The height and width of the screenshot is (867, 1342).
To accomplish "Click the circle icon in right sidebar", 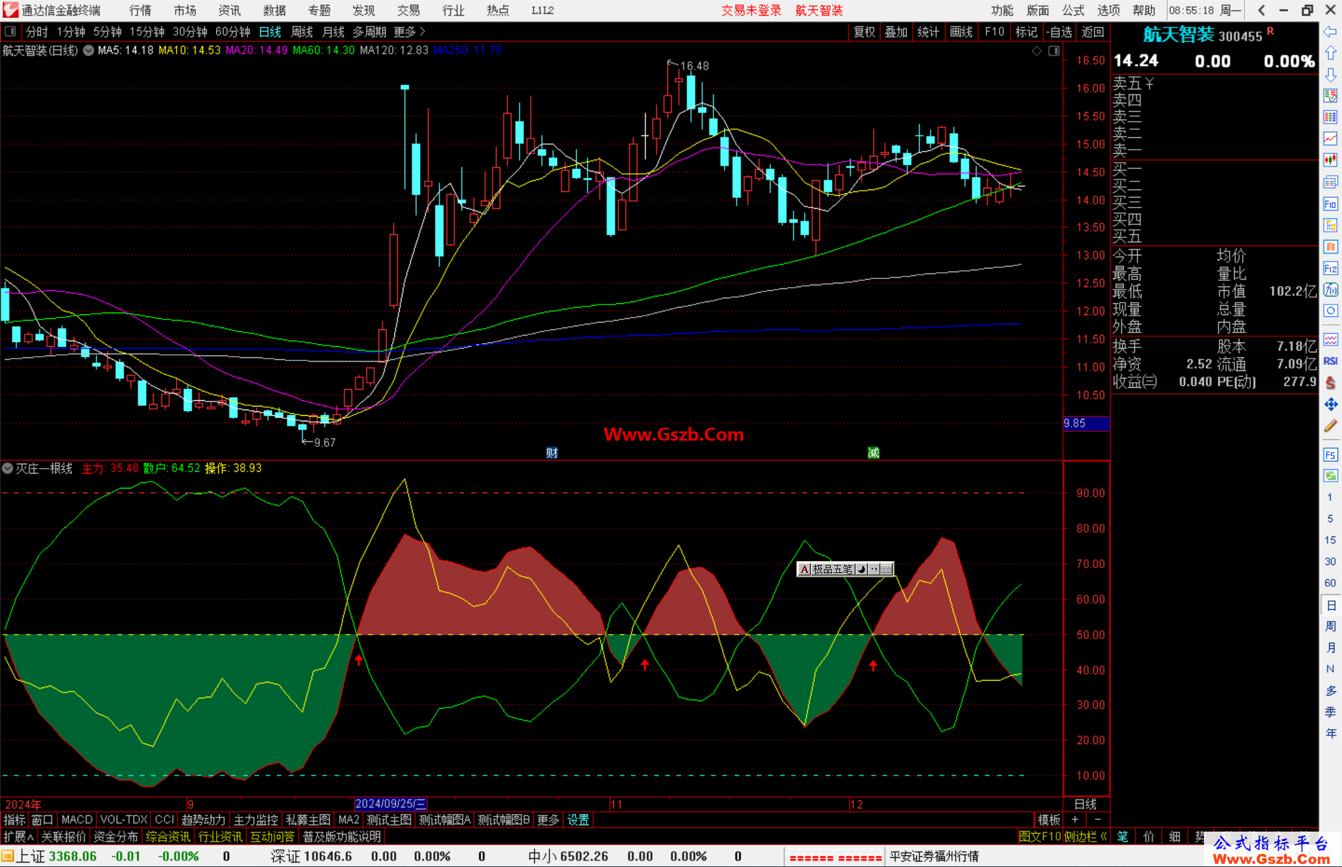I will tap(1330, 311).
